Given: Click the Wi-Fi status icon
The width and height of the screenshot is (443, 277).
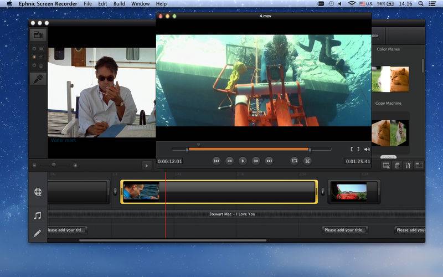Looking at the screenshot, I should (x=352, y=4).
